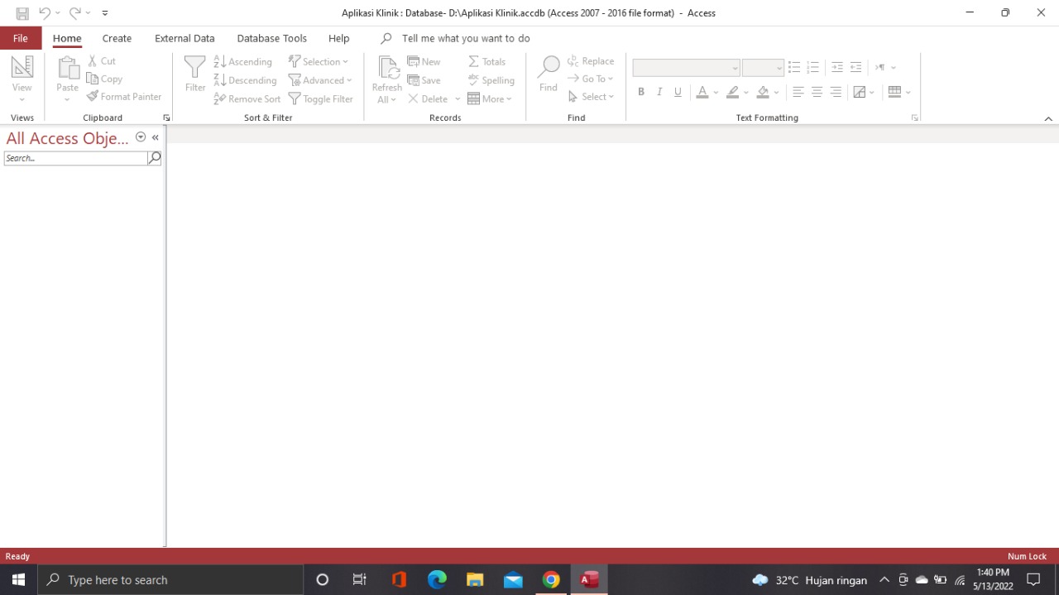Image resolution: width=1059 pixels, height=595 pixels.
Task: Click the Refresh All icon
Action: tap(387, 68)
